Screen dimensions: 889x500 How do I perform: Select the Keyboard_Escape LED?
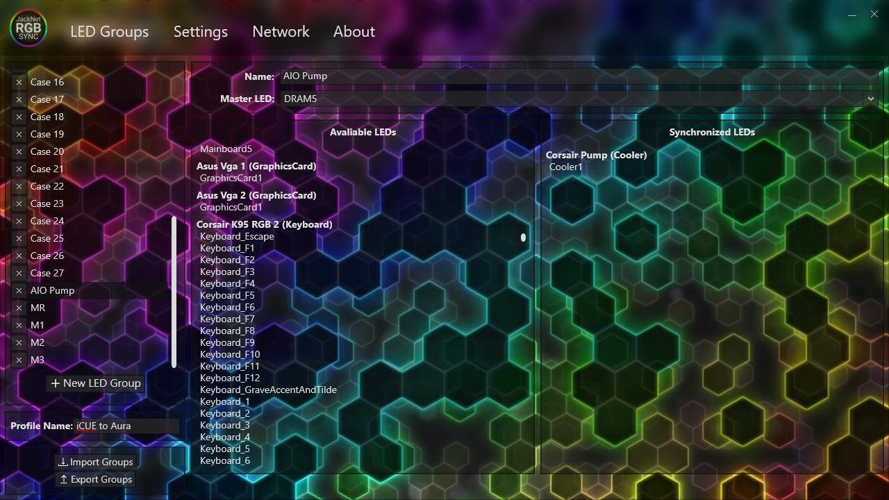click(237, 236)
